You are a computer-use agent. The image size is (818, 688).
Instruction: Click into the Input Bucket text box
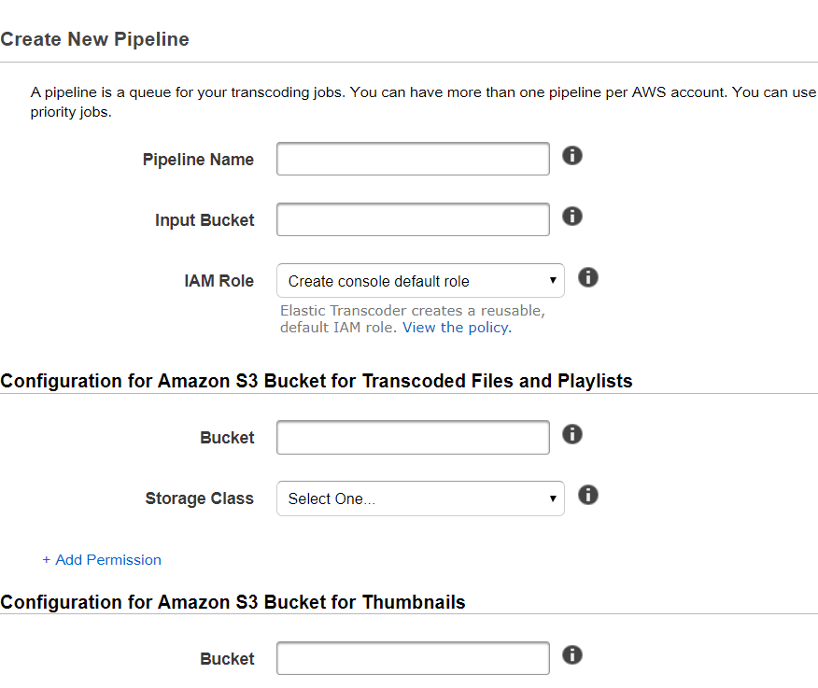tap(413, 219)
